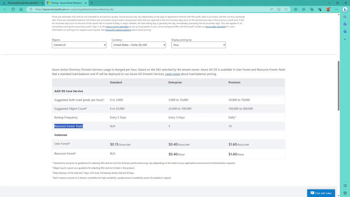Click Learn more about load balancer pricing
The image size is (350, 197).
tap(173, 74)
